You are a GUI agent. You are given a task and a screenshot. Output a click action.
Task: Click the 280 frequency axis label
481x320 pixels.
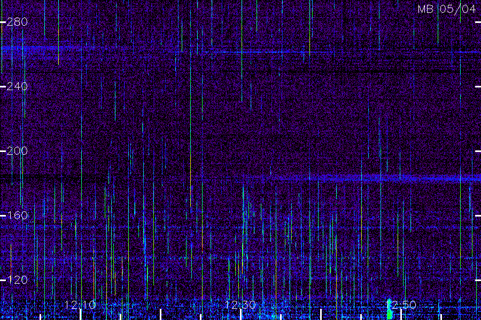(x=17, y=22)
